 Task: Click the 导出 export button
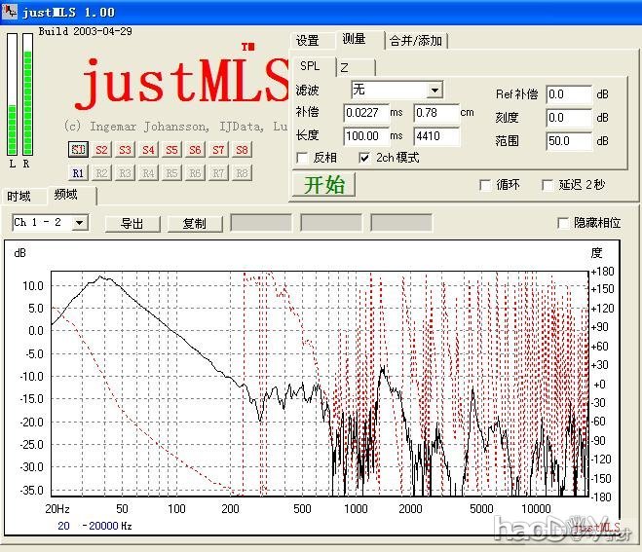132,223
